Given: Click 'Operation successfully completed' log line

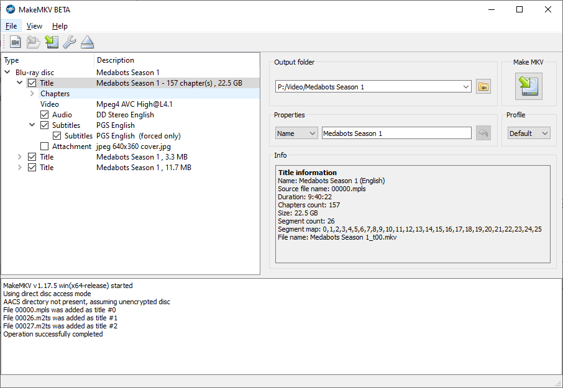Looking at the screenshot, I should 53,334.
